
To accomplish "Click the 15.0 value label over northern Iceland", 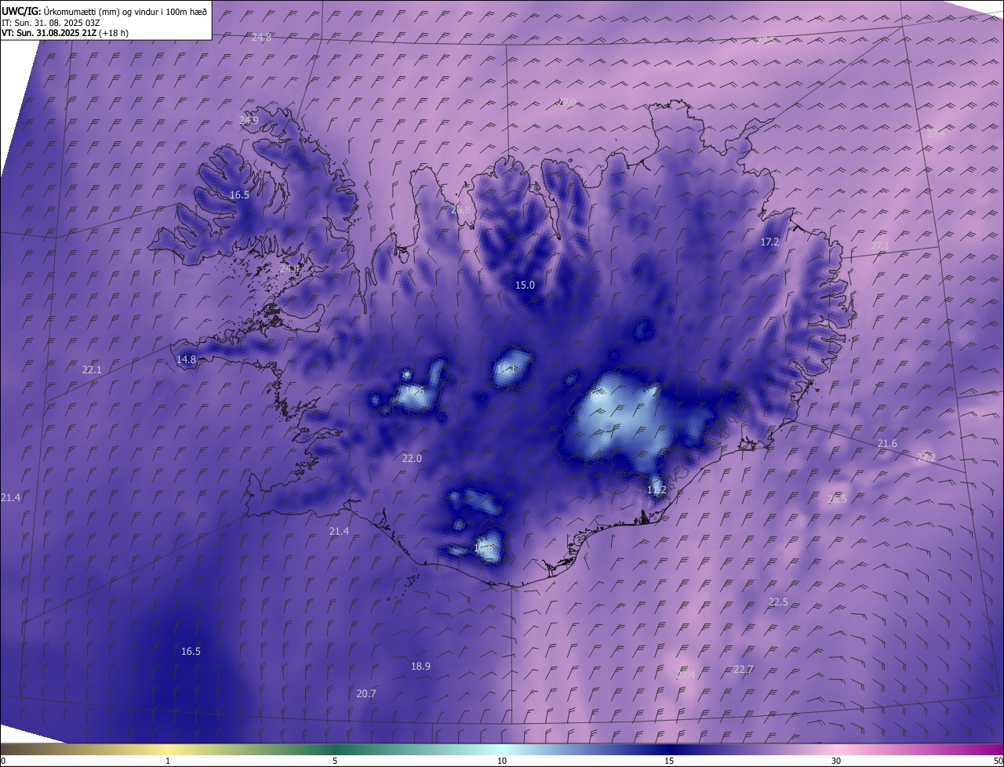I will (525, 285).
